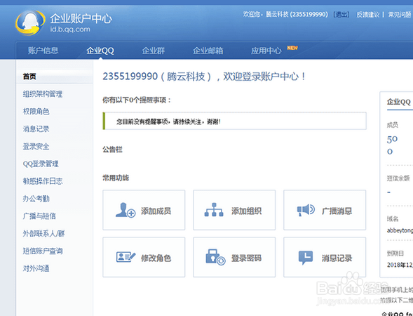Screen dimensions: 413x316
Task: Open the 企业群 tab
Action: pos(154,51)
